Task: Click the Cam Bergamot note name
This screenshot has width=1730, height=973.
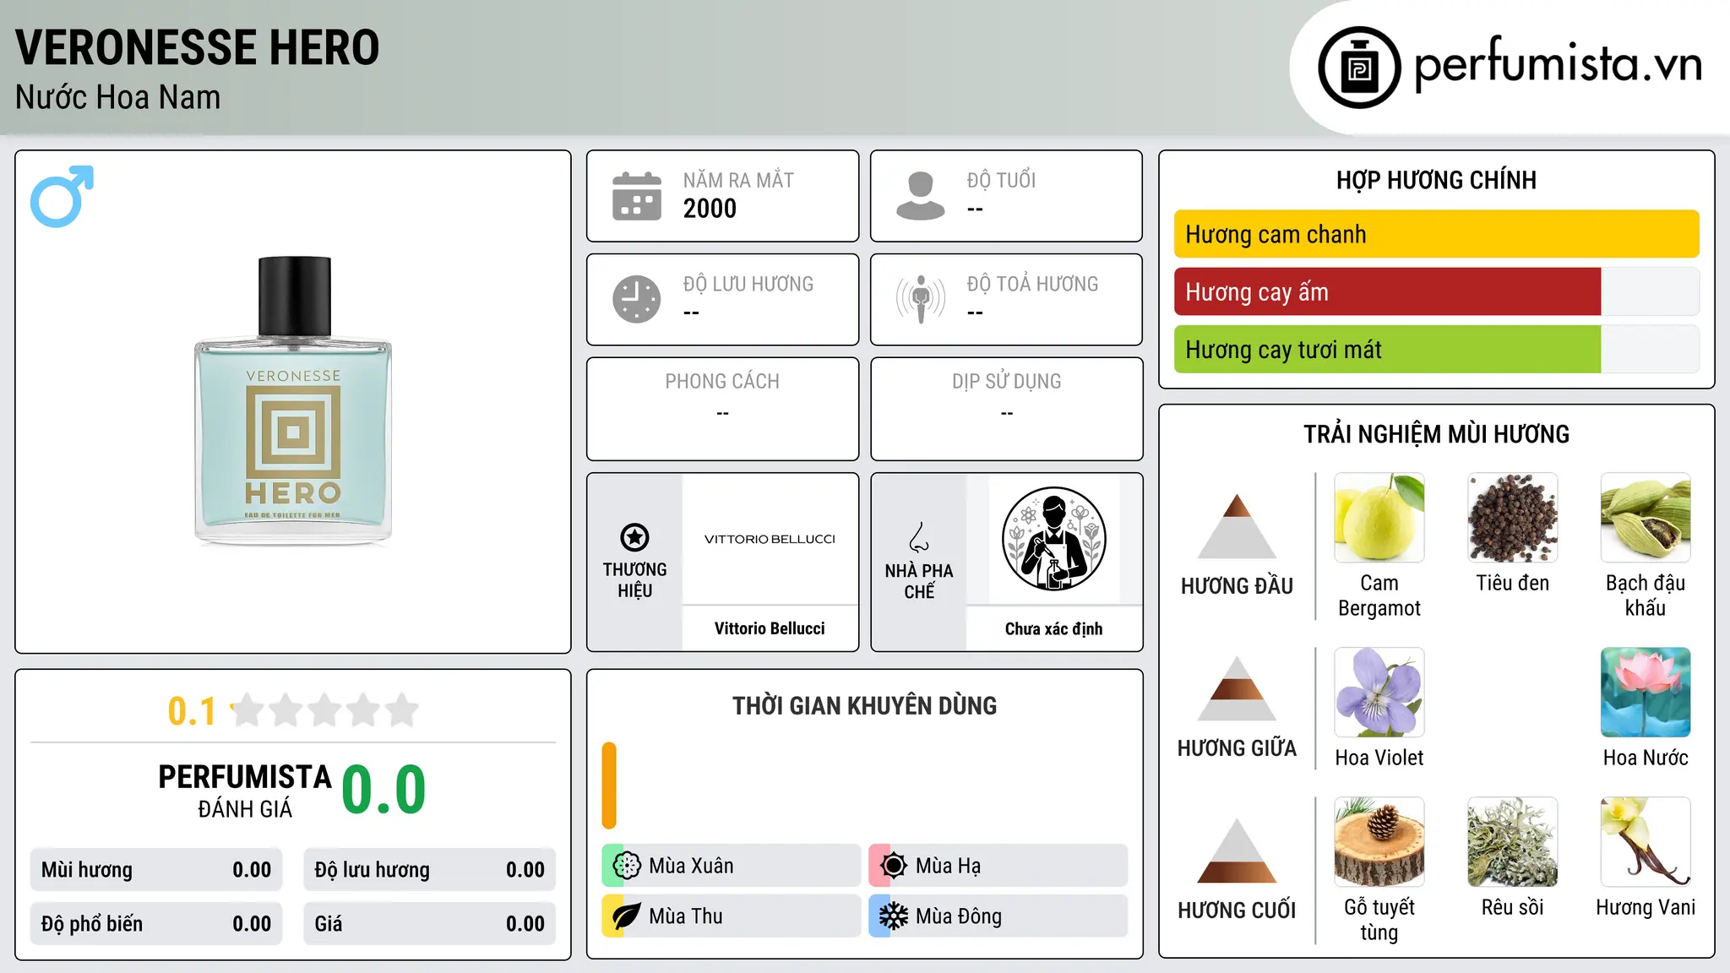Action: pyautogui.click(x=1379, y=595)
